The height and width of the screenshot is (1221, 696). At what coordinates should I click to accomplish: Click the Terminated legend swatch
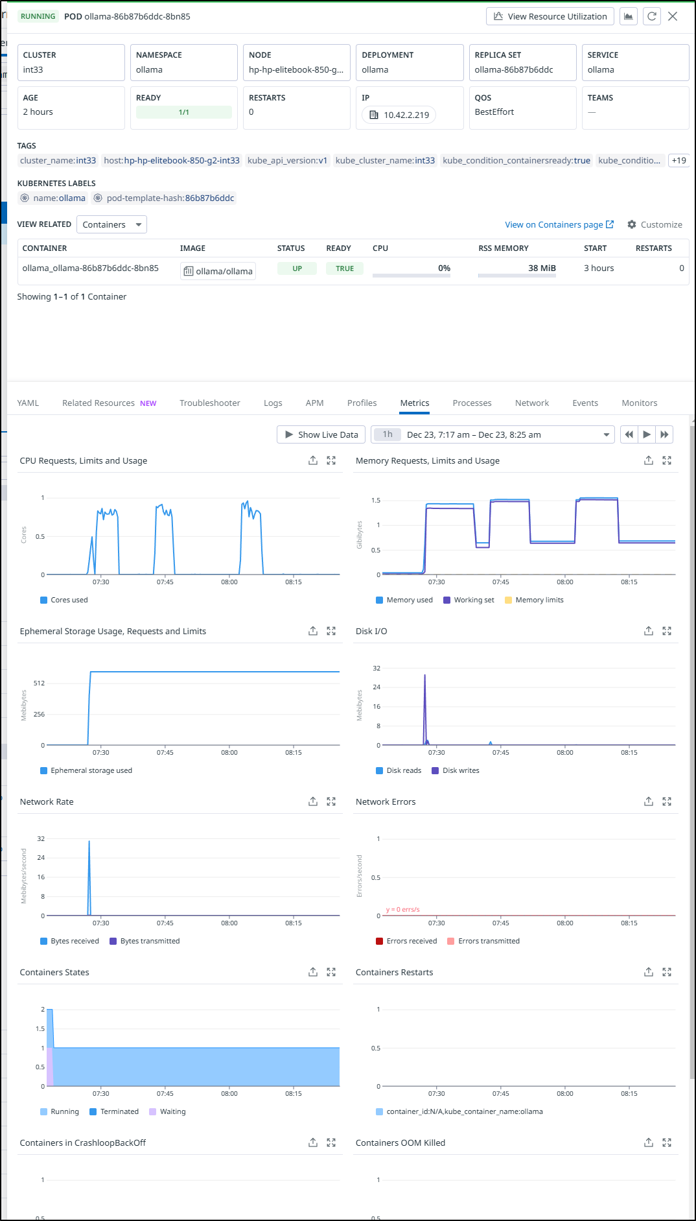(93, 1111)
